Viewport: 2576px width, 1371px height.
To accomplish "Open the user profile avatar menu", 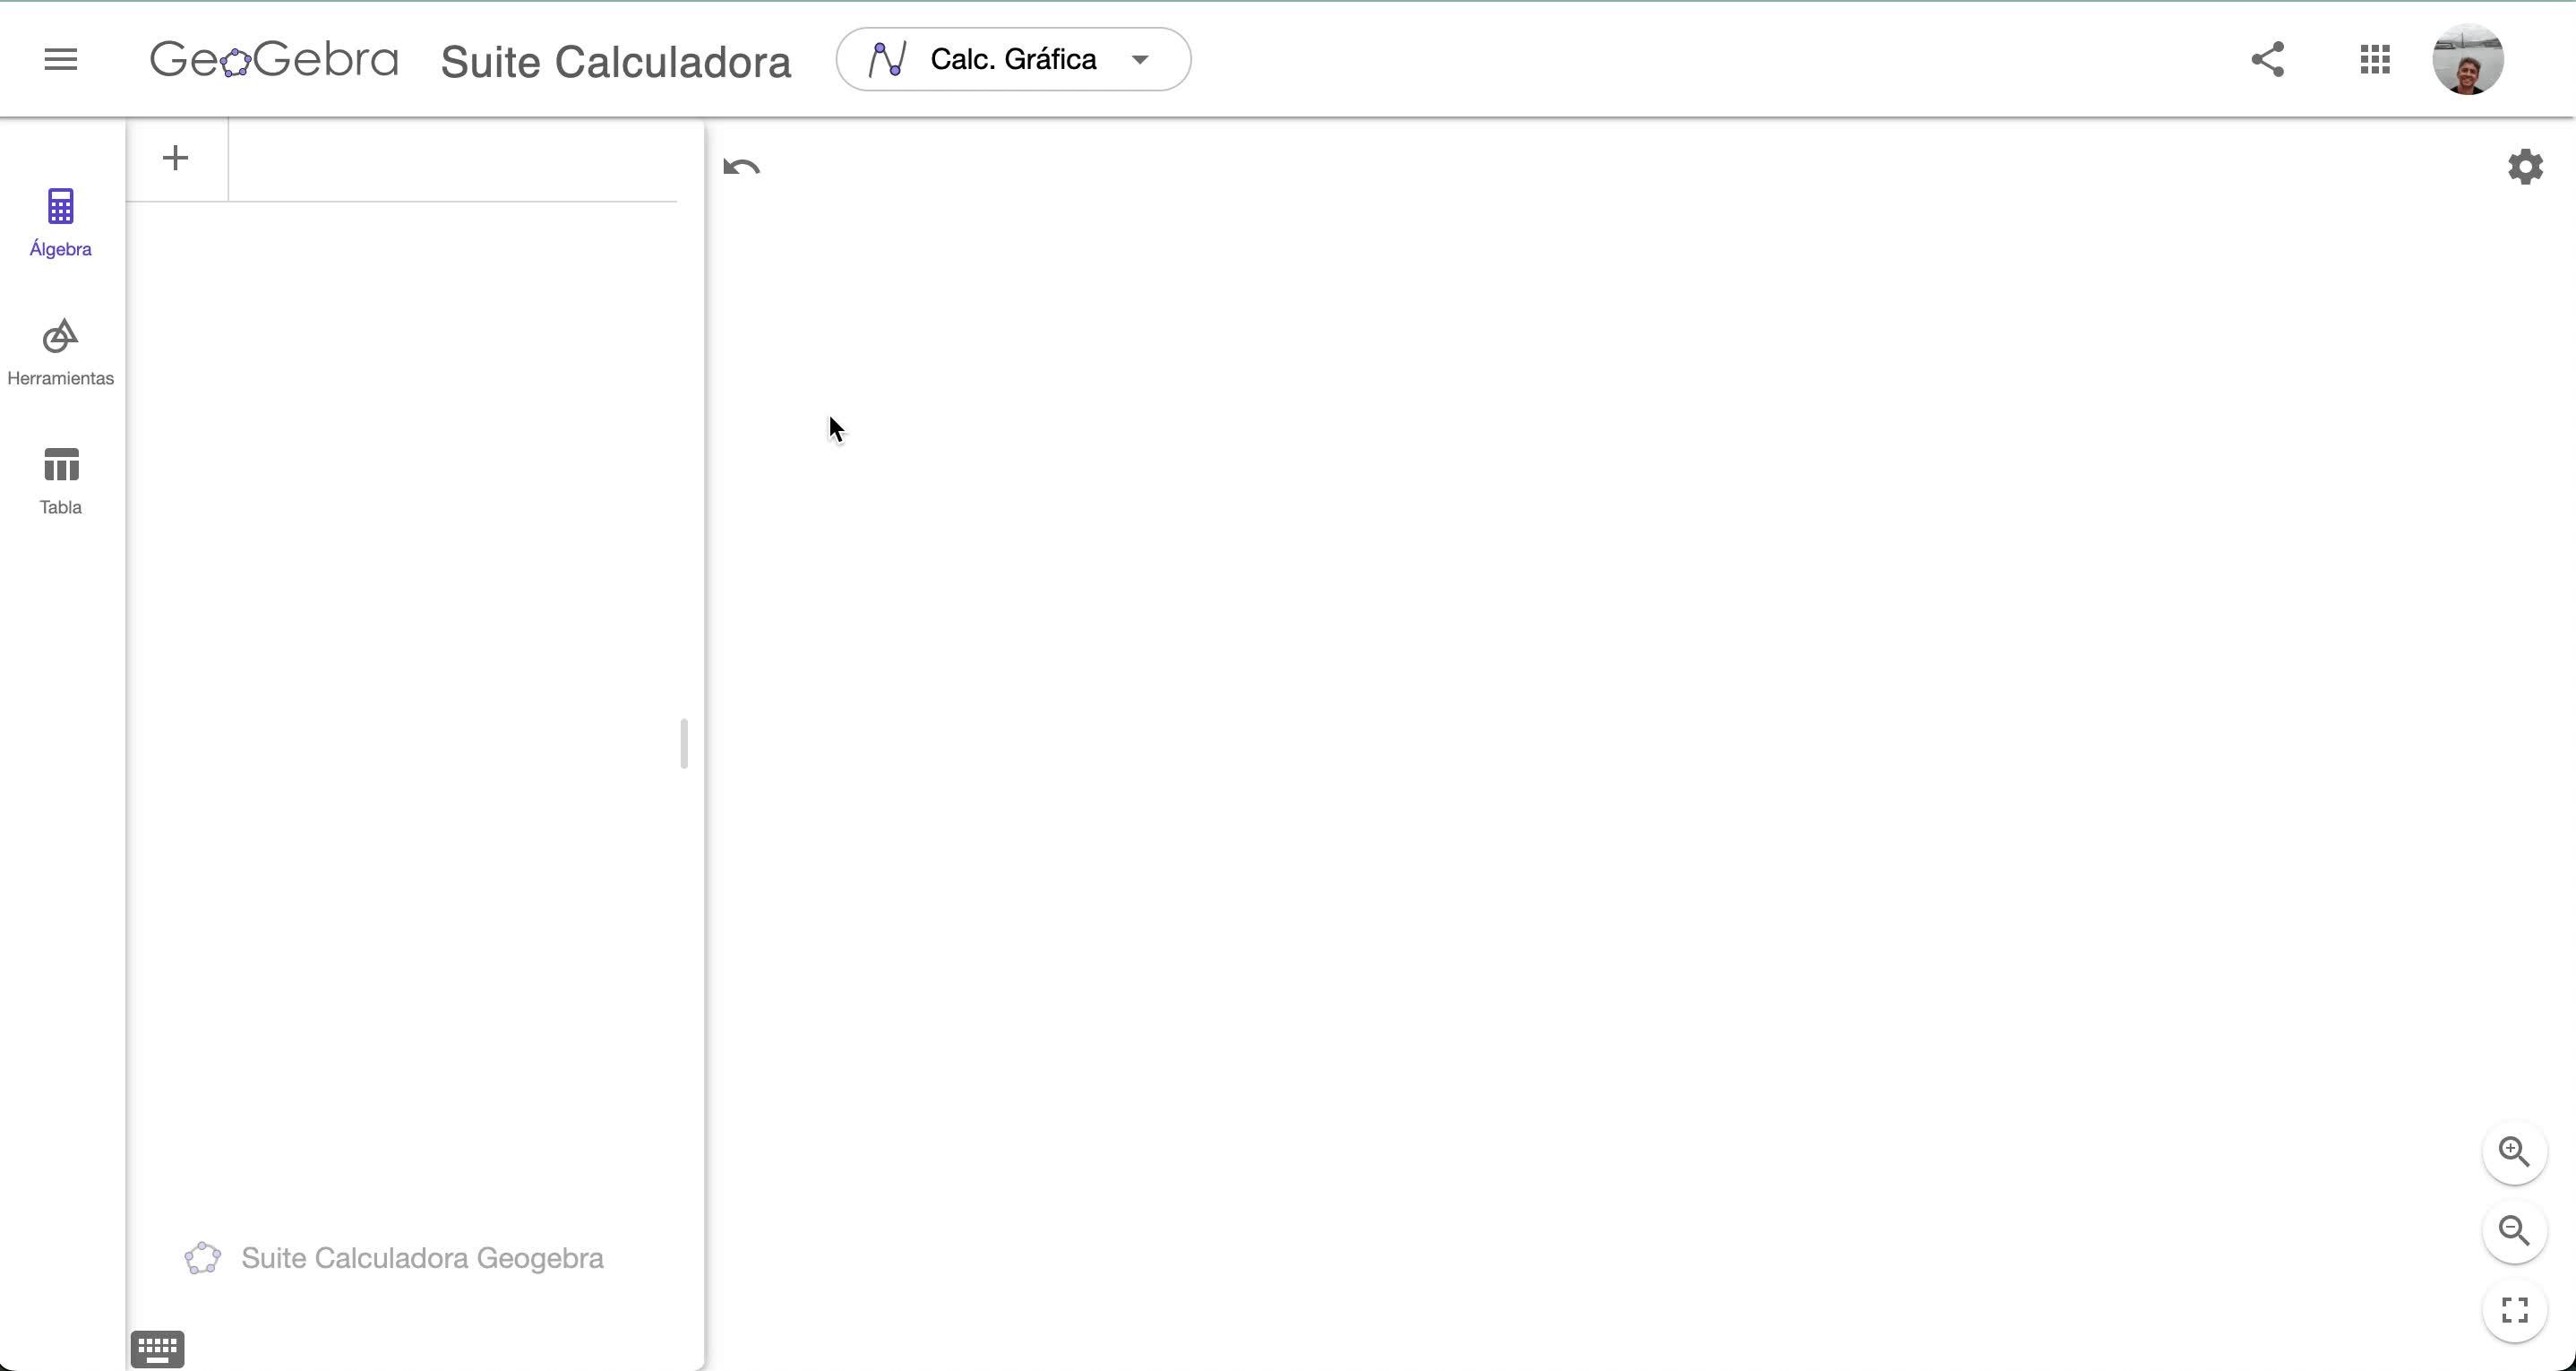I will [x=2467, y=59].
